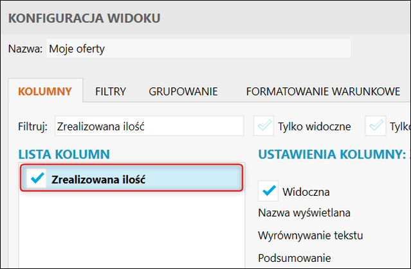Click the Wyrównywanie tekstu setting label
This screenshot has width=411, height=269.
coord(311,235)
